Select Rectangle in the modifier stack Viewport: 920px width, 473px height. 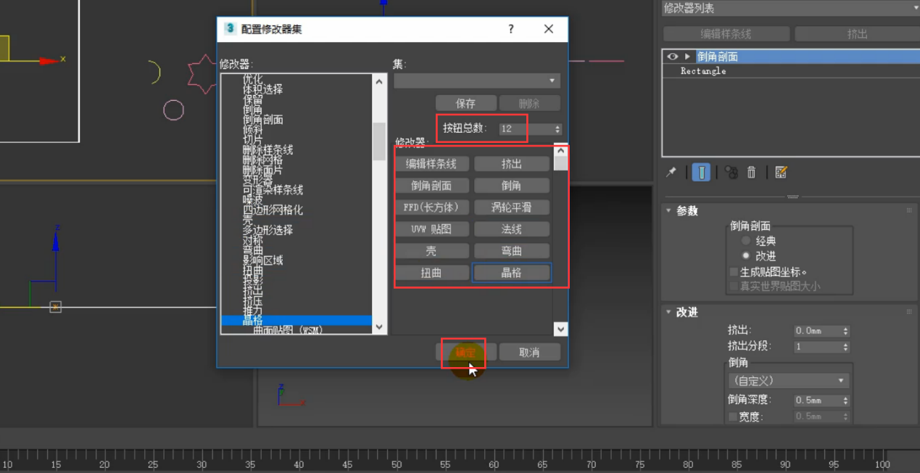703,71
